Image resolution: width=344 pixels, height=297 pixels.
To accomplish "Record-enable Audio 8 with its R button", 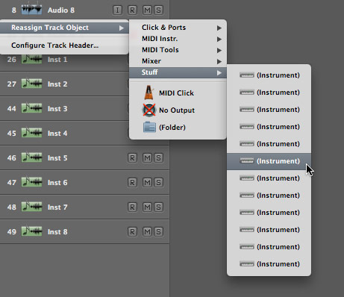I will coord(132,10).
